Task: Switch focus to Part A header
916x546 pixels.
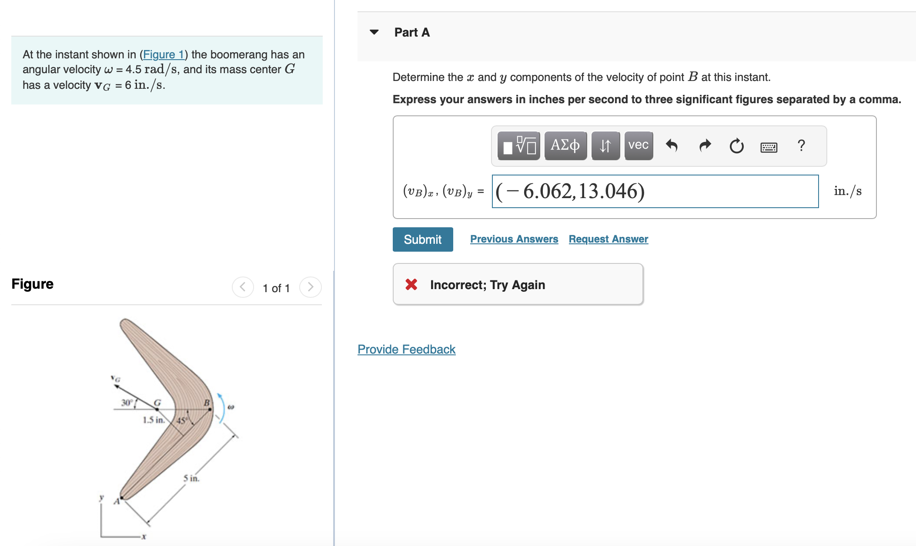Action: pos(411,32)
